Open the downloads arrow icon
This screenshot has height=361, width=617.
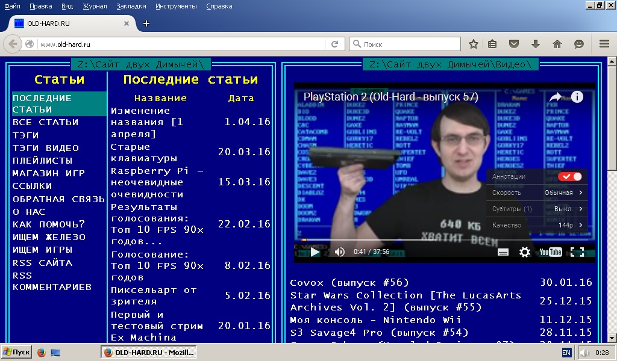536,44
